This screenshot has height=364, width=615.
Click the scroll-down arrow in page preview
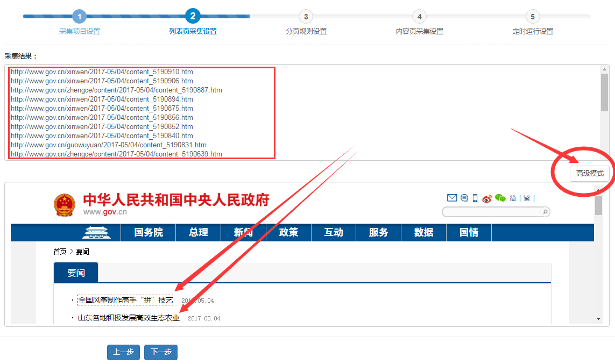tap(599, 319)
